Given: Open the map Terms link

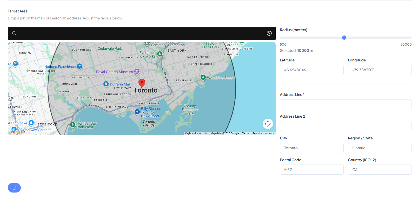Looking at the screenshot, I should tap(246, 133).
